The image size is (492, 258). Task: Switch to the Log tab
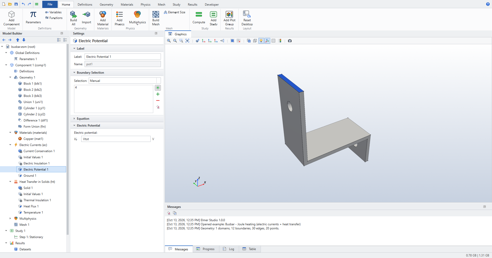(x=229, y=249)
